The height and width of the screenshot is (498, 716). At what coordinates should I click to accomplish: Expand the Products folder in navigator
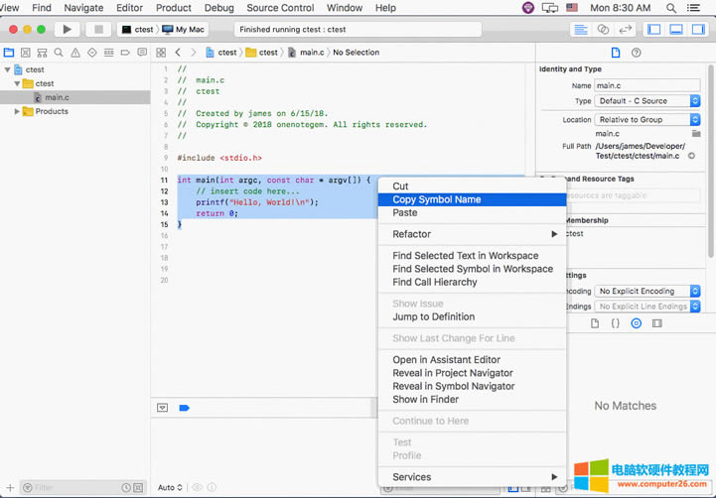17,111
